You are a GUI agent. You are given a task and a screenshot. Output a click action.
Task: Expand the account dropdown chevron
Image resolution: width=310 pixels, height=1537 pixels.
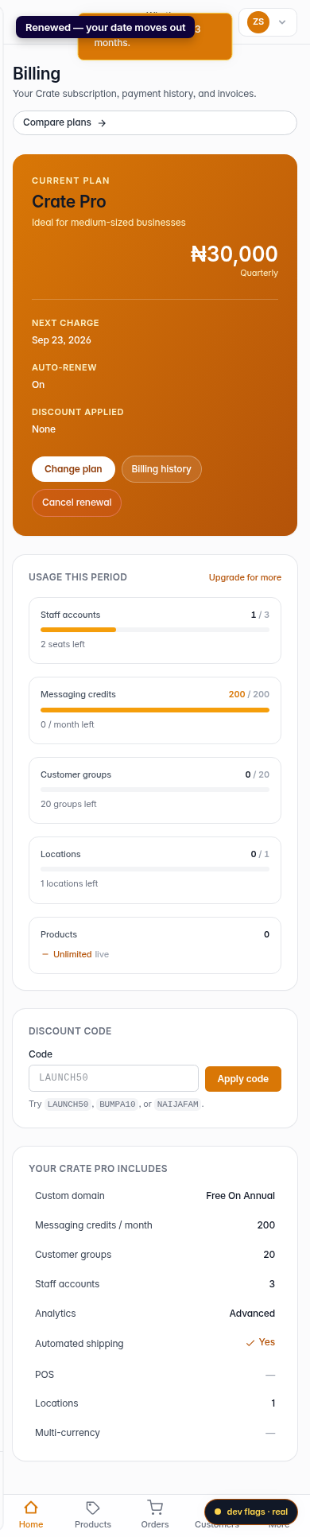point(282,23)
